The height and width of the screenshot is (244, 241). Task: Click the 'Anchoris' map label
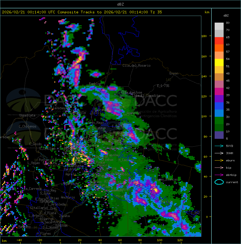tap(68, 197)
